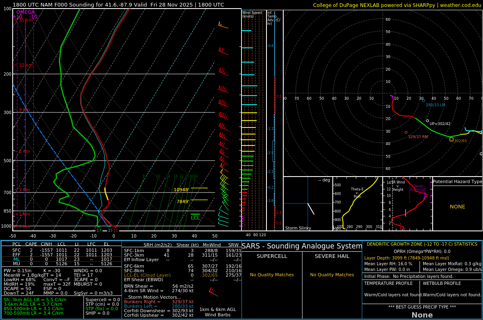Click the SUPERCELL analogue column header

point(272,256)
